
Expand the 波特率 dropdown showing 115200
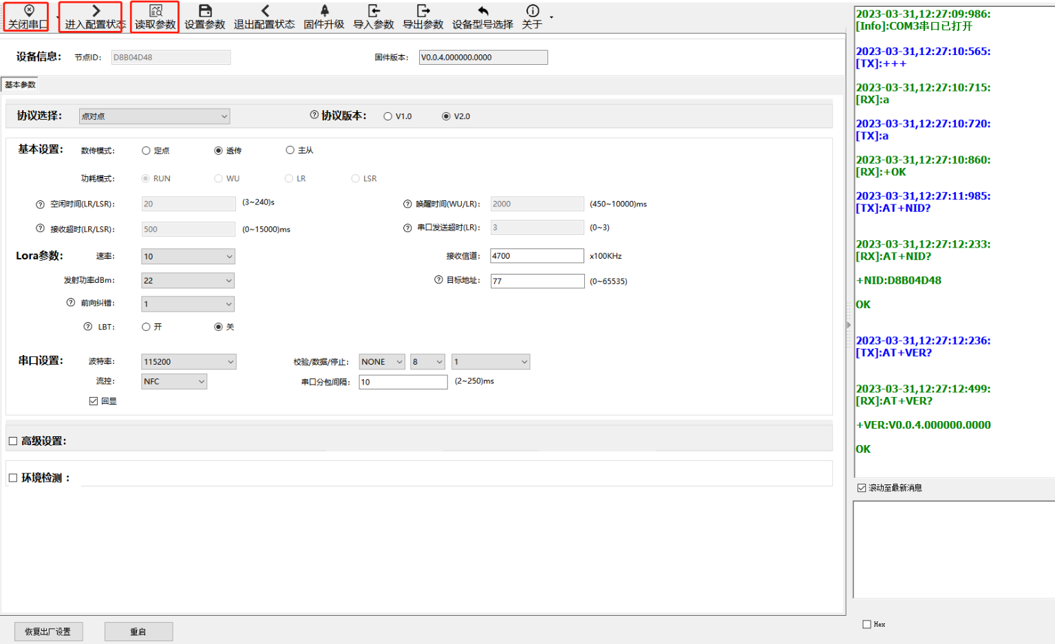click(188, 362)
